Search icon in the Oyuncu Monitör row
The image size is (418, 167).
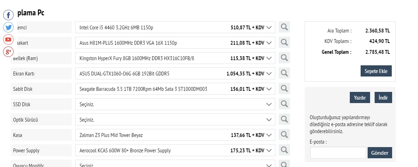click(x=284, y=164)
